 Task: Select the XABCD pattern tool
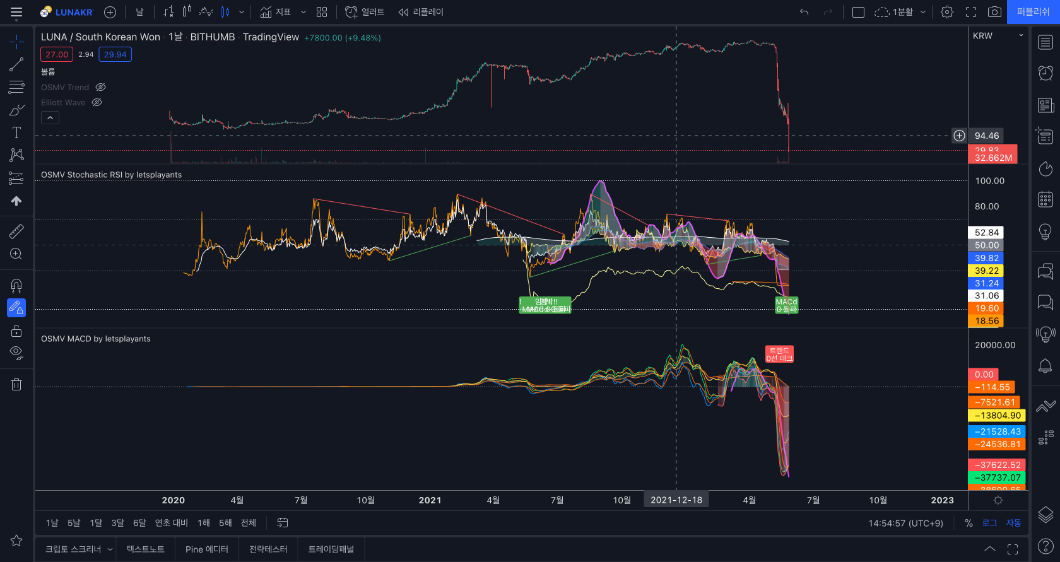click(16, 155)
